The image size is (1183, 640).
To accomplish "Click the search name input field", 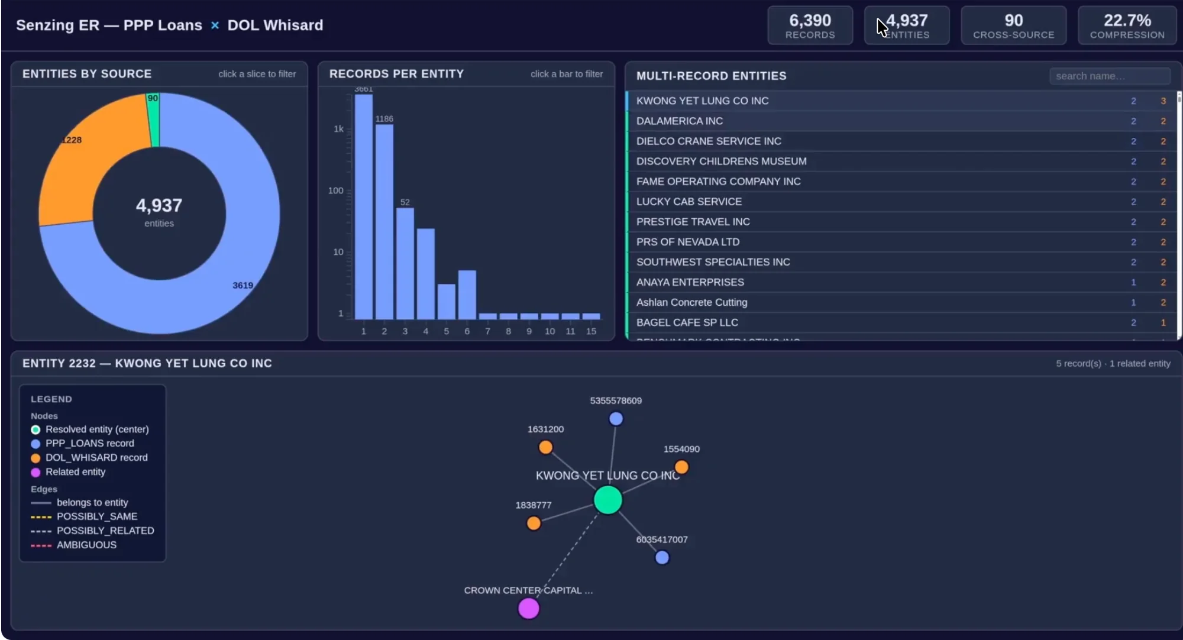I will coord(1110,76).
